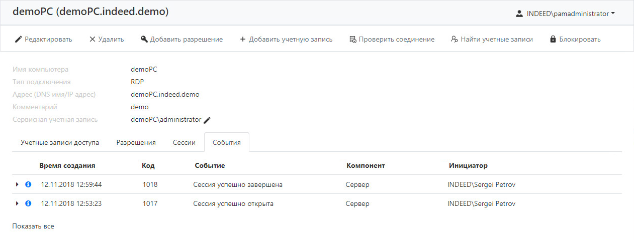Viewport: 634px width, 240px height.
Task: Open the INDEED\pamadministrator user dropdown
Action: (566, 14)
